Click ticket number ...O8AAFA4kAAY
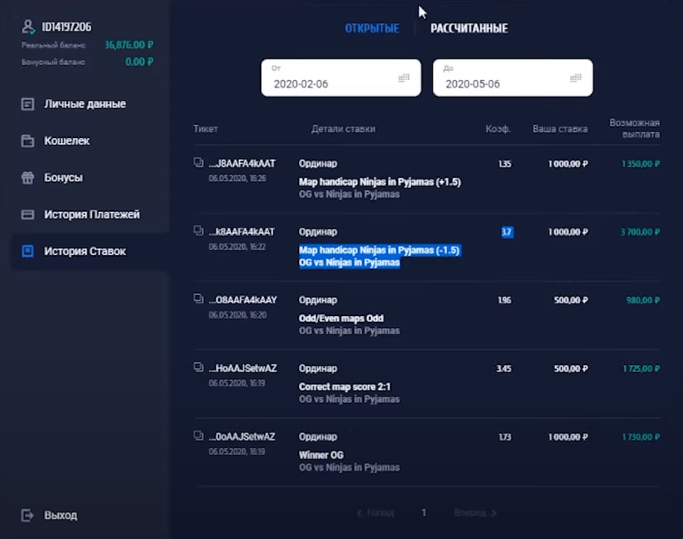 tap(242, 300)
